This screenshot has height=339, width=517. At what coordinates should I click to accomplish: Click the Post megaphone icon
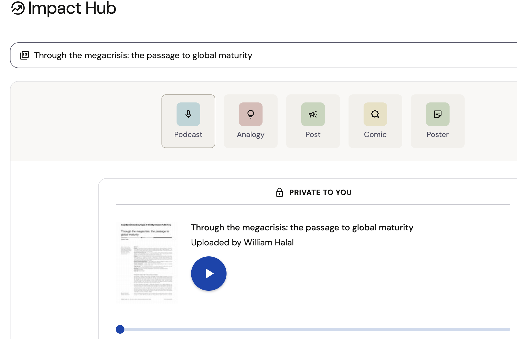313,114
